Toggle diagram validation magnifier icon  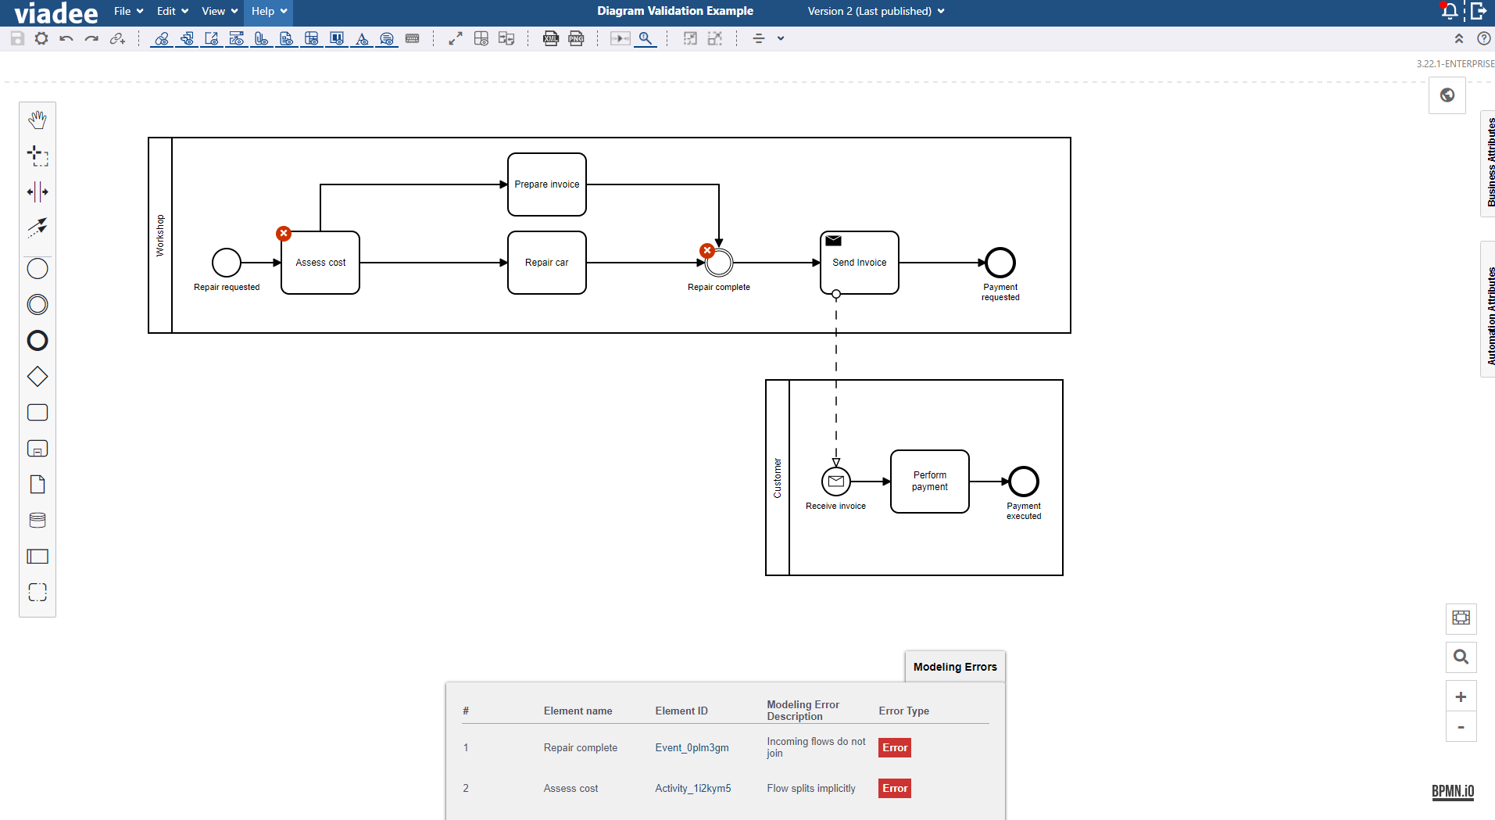click(646, 38)
